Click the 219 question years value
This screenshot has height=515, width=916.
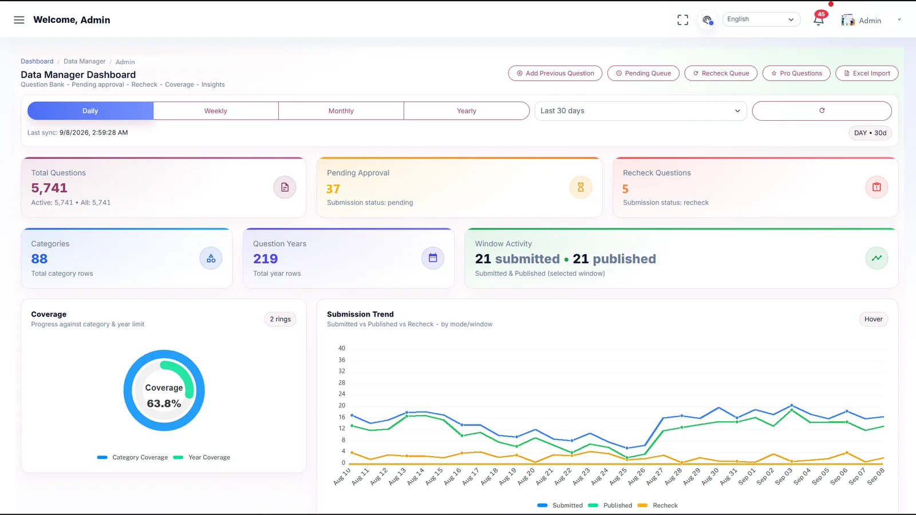(266, 259)
